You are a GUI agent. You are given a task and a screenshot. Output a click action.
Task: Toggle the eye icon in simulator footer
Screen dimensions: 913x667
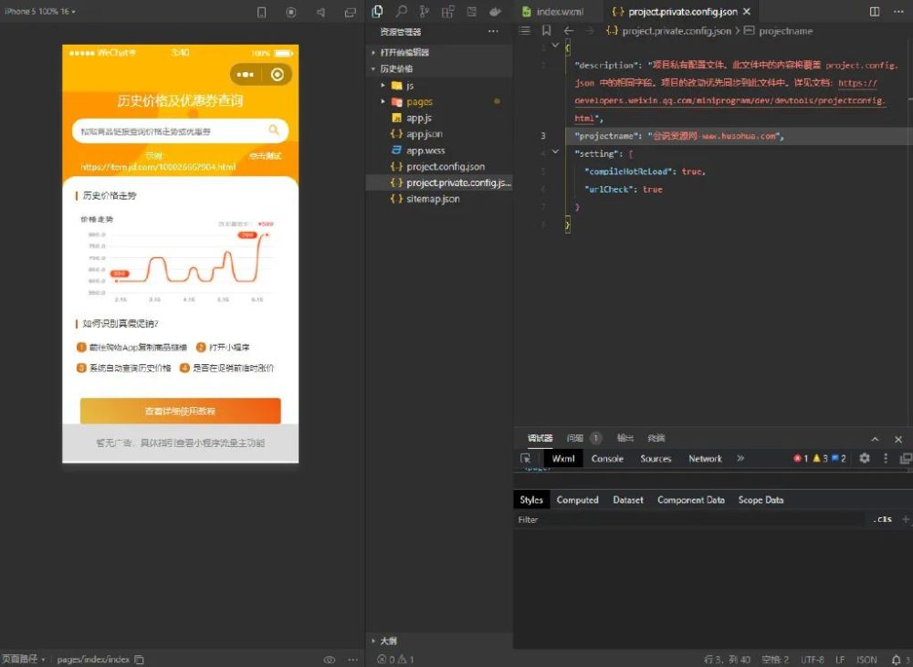click(x=330, y=660)
